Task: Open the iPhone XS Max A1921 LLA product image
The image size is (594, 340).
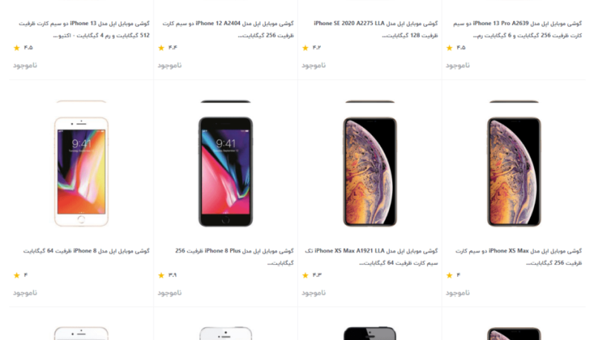Action: [x=370, y=171]
